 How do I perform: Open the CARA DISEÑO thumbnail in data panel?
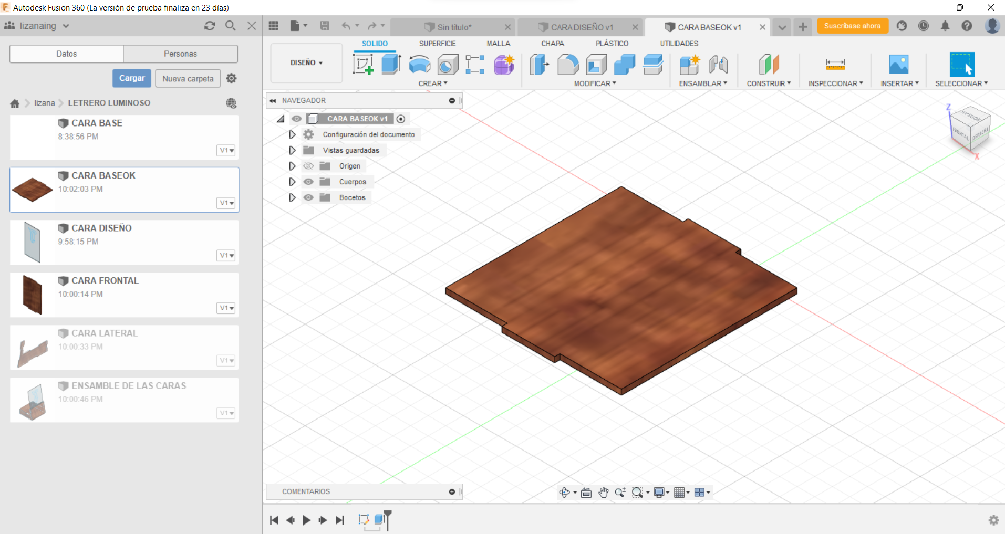pyautogui.click(x=33, y=242)
